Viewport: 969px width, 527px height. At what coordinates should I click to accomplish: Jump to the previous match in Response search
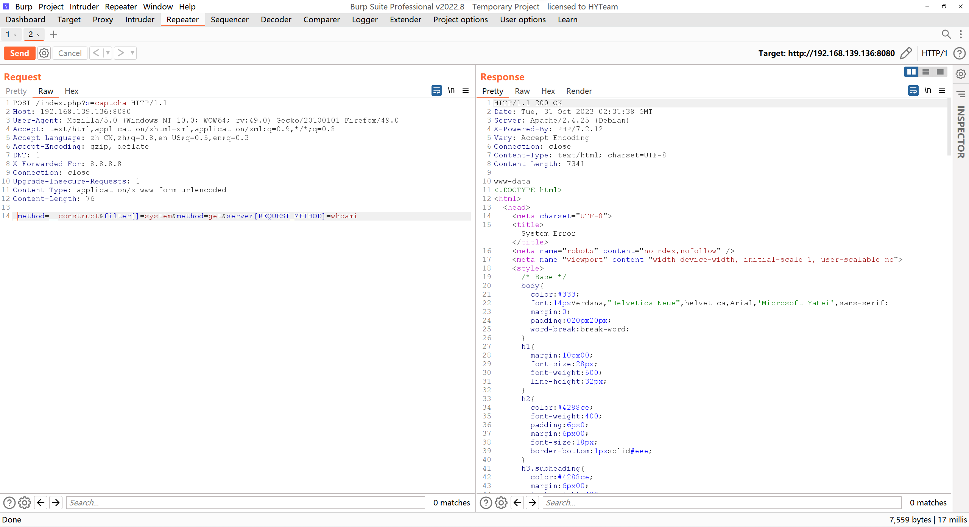(517, 503)
